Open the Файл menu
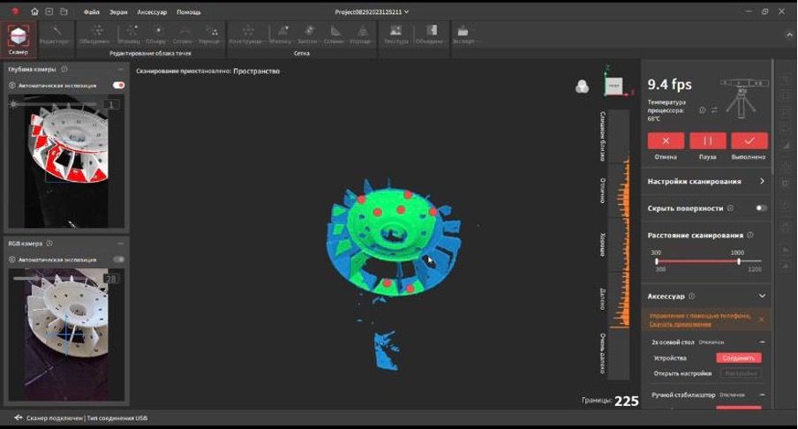The height and width of the screenshot is (429, 798). tap(92, 12)
